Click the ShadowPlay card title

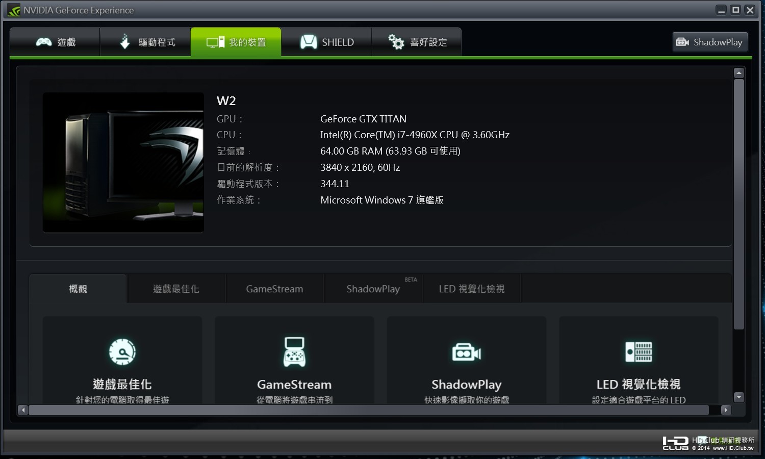point(467,385)
